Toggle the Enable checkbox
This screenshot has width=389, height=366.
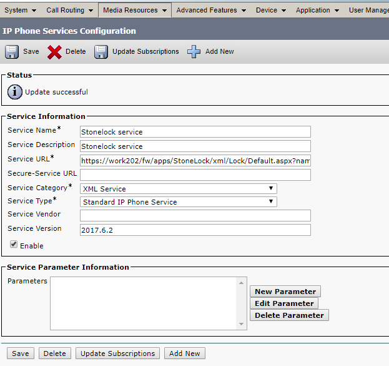[x=14, y=245]
